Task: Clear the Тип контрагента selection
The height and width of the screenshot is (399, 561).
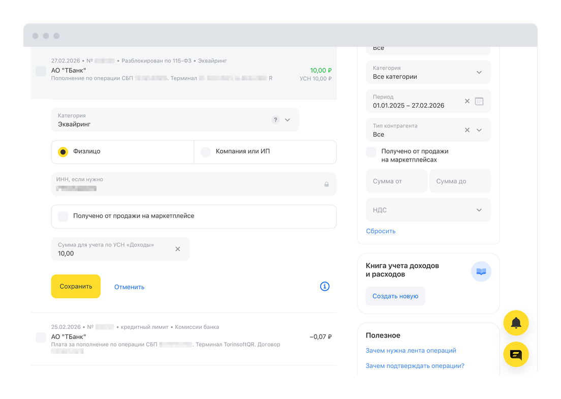Action: point(467,130)
